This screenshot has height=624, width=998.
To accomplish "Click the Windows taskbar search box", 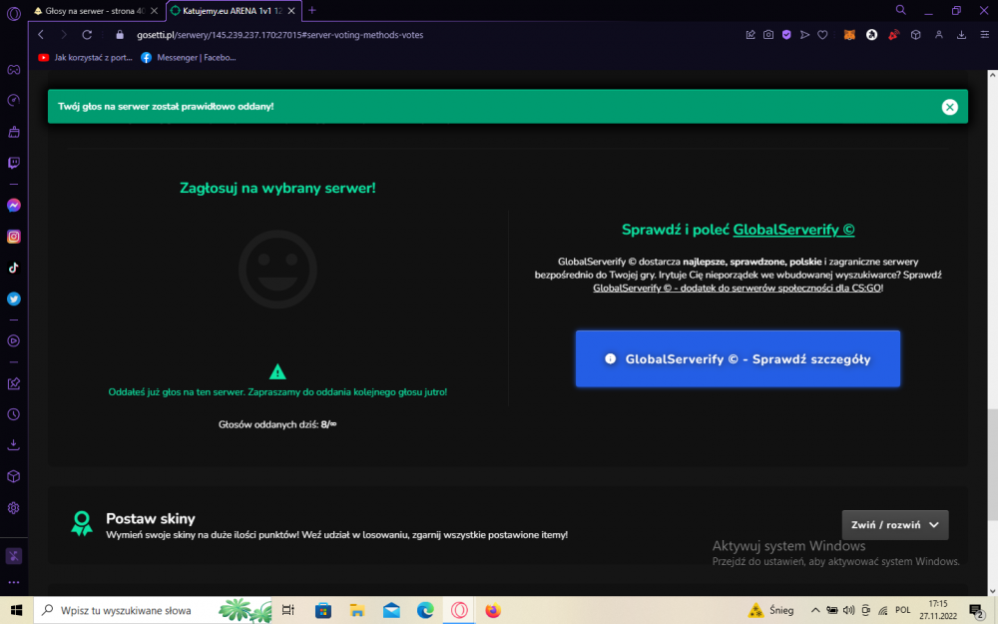I will pos(153,610).
